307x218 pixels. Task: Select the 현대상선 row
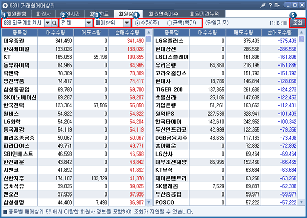tap(226, 49)
